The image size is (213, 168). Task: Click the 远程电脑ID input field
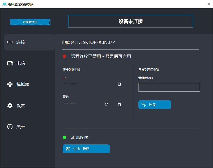(169, 87)
